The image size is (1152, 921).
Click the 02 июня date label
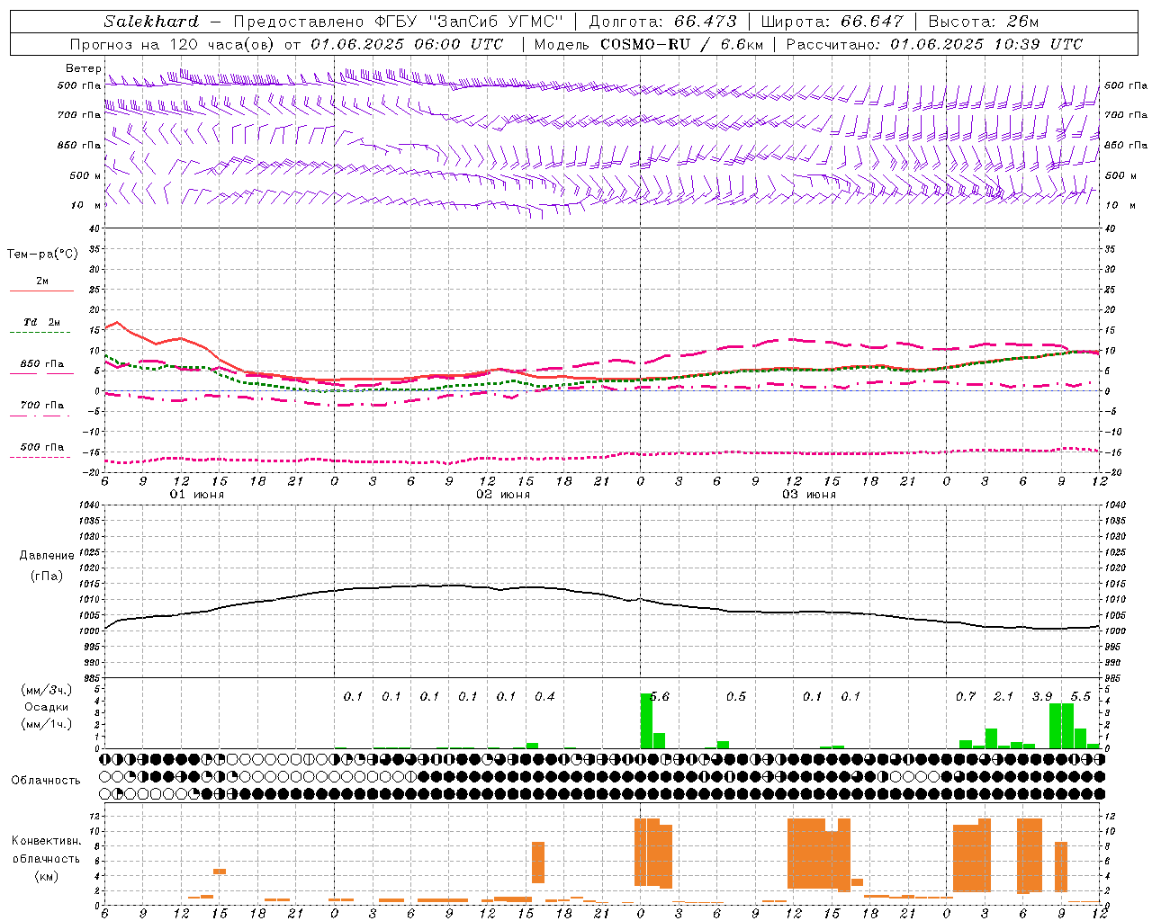[503, 495]
